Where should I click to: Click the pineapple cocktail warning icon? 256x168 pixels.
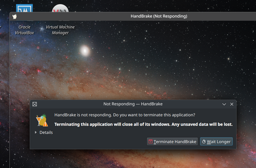tap(42, 120)
